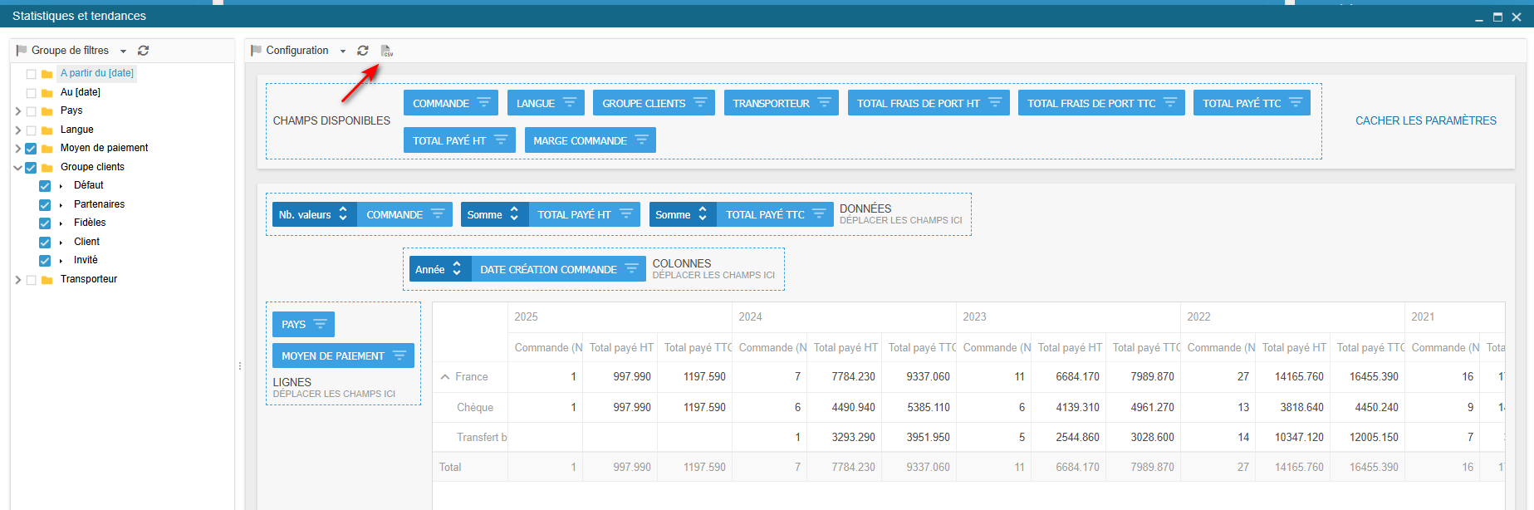
Task: Collapse the France row in the table
Action: pyautogui.click(x=445, y=377)
